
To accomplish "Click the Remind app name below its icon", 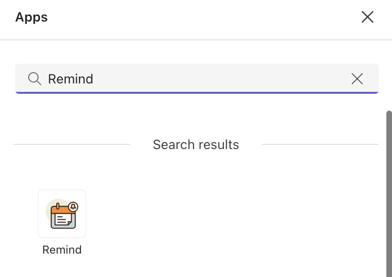I will [x=62, y=249].
